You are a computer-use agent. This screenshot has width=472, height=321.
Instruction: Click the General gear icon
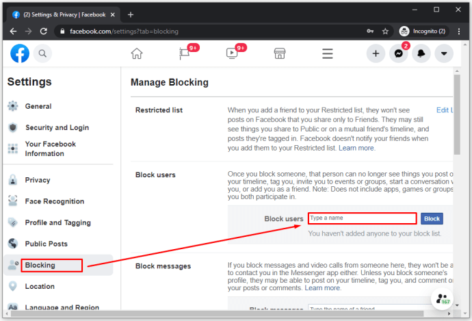(x=12, y=106)
